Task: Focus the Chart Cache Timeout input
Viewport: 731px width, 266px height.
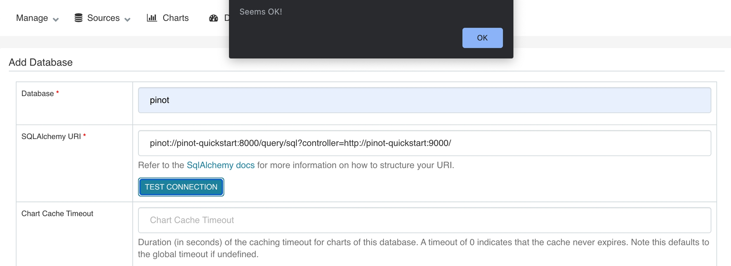Action: click(424, 220)
